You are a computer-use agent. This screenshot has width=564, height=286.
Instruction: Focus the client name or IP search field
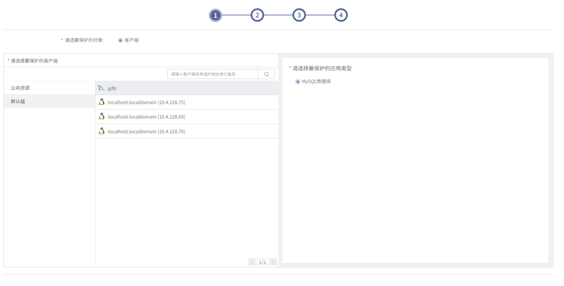[x=213, y=74]
